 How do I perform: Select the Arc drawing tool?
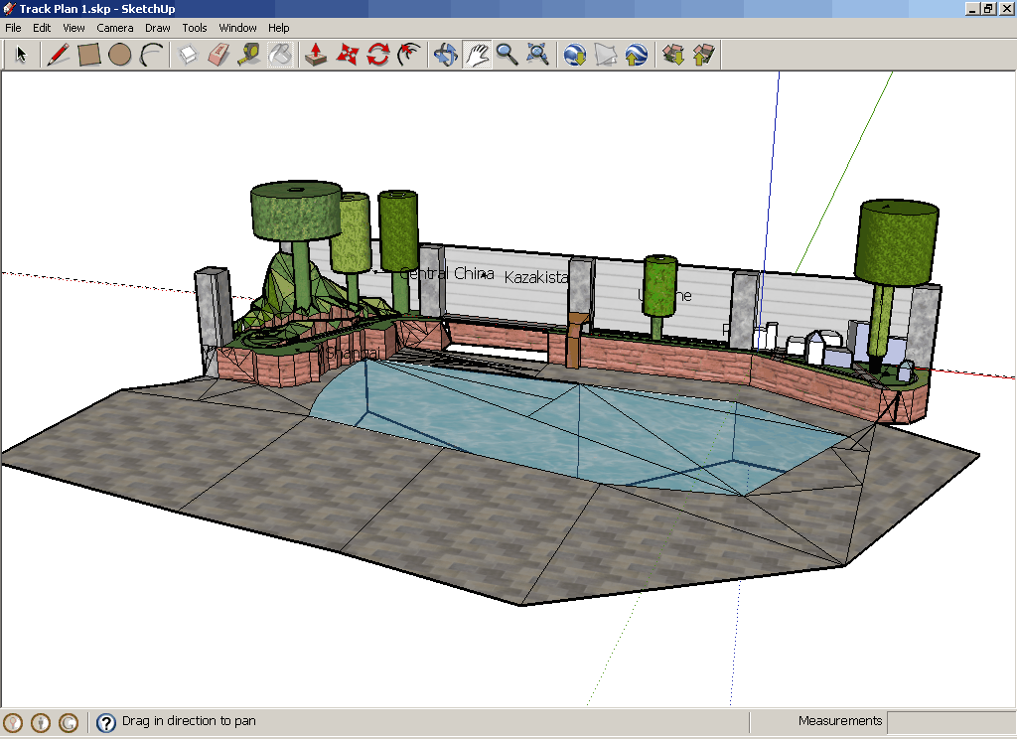tap(152, 55)
